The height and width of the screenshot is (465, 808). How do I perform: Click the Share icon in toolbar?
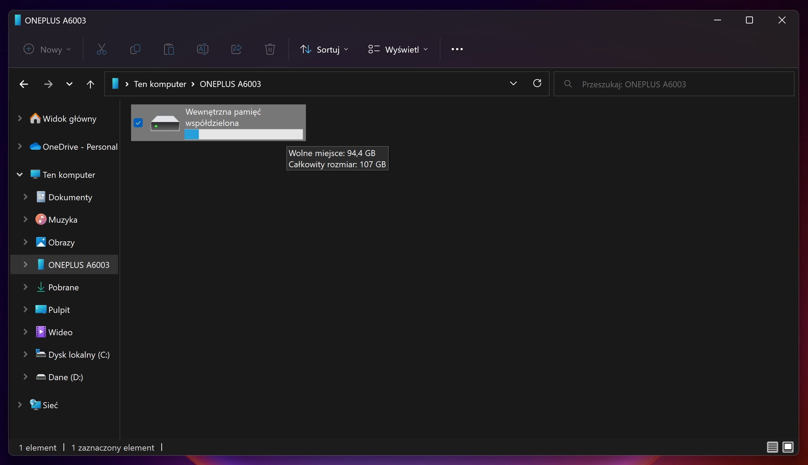236,49
